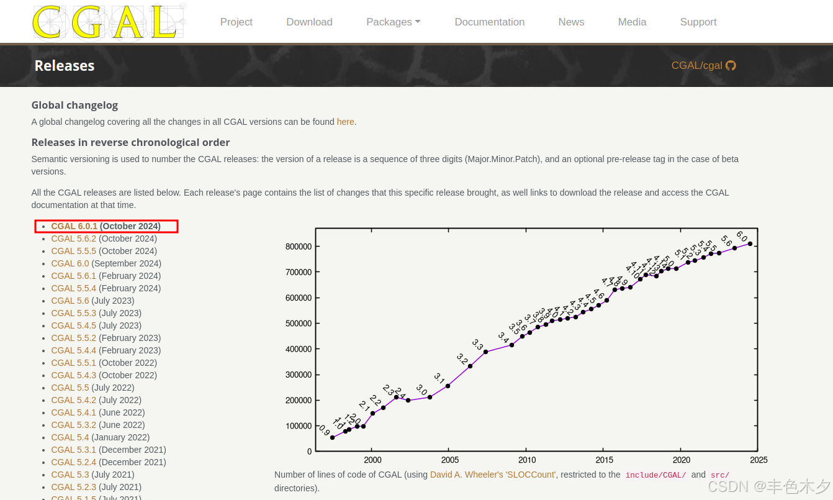Screen dimensions: 833x500
Task: Open the CGAL 5.6 release
Action: (70, 301)
